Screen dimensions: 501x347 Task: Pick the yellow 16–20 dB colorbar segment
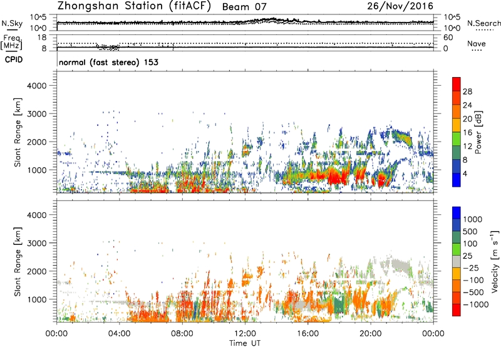[x=457, y=125]
